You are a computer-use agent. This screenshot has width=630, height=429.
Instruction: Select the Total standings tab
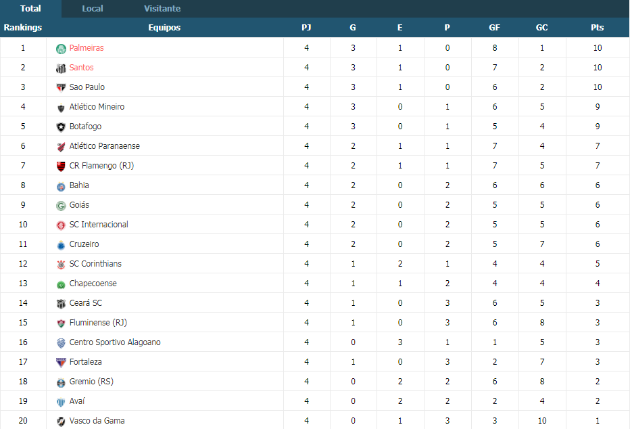coord(30,8)
